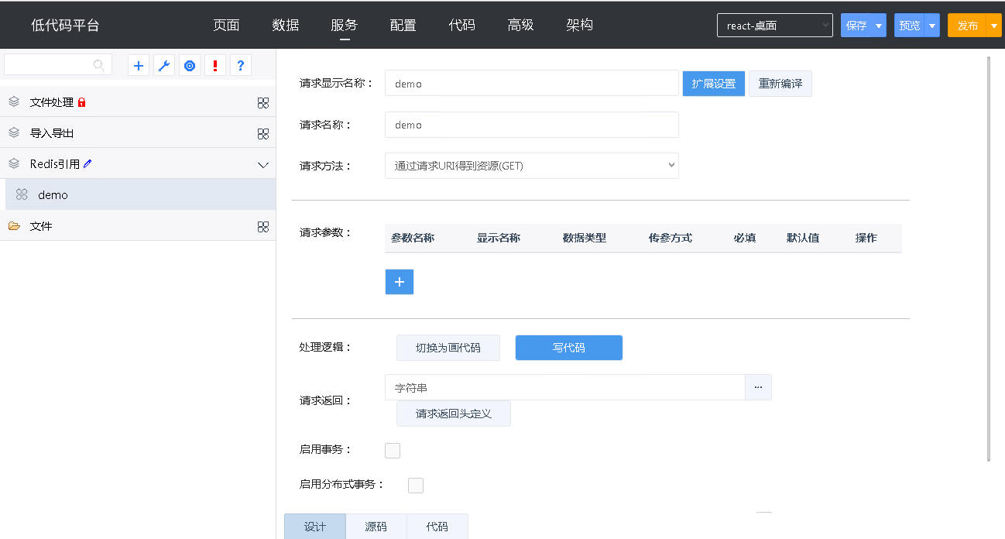Click the 参数名称 column header

tap(413, 238)
